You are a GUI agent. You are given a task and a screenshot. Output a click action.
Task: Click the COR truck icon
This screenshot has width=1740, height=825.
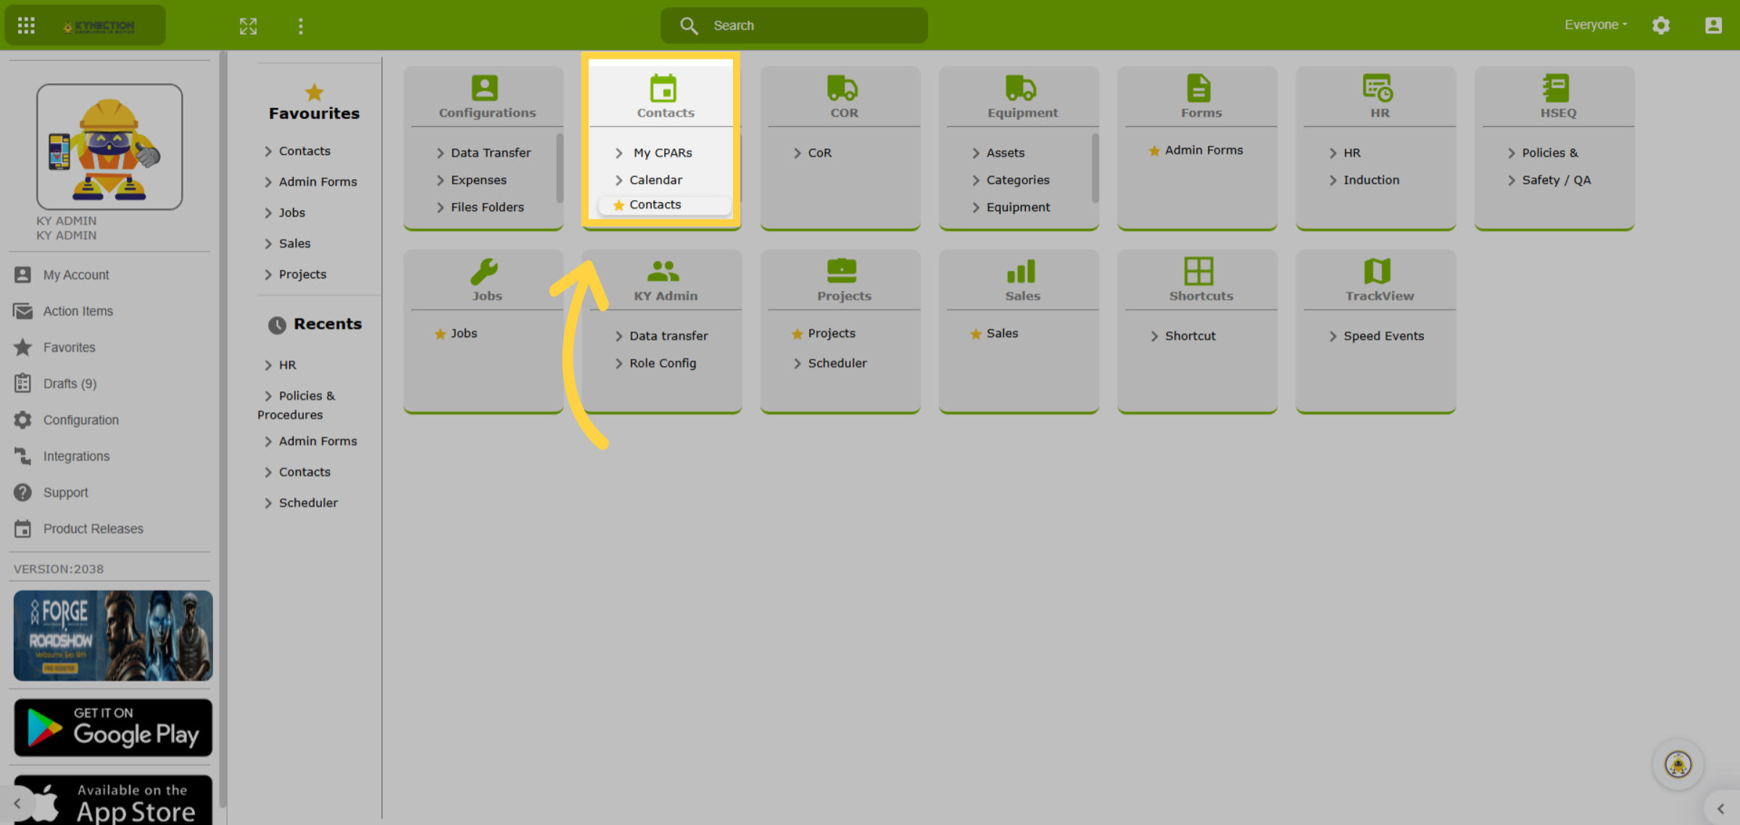coord(842,88)
